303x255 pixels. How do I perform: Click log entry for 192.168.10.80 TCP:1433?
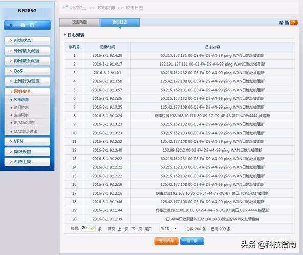pyautogui.click(x=212, y=193)
